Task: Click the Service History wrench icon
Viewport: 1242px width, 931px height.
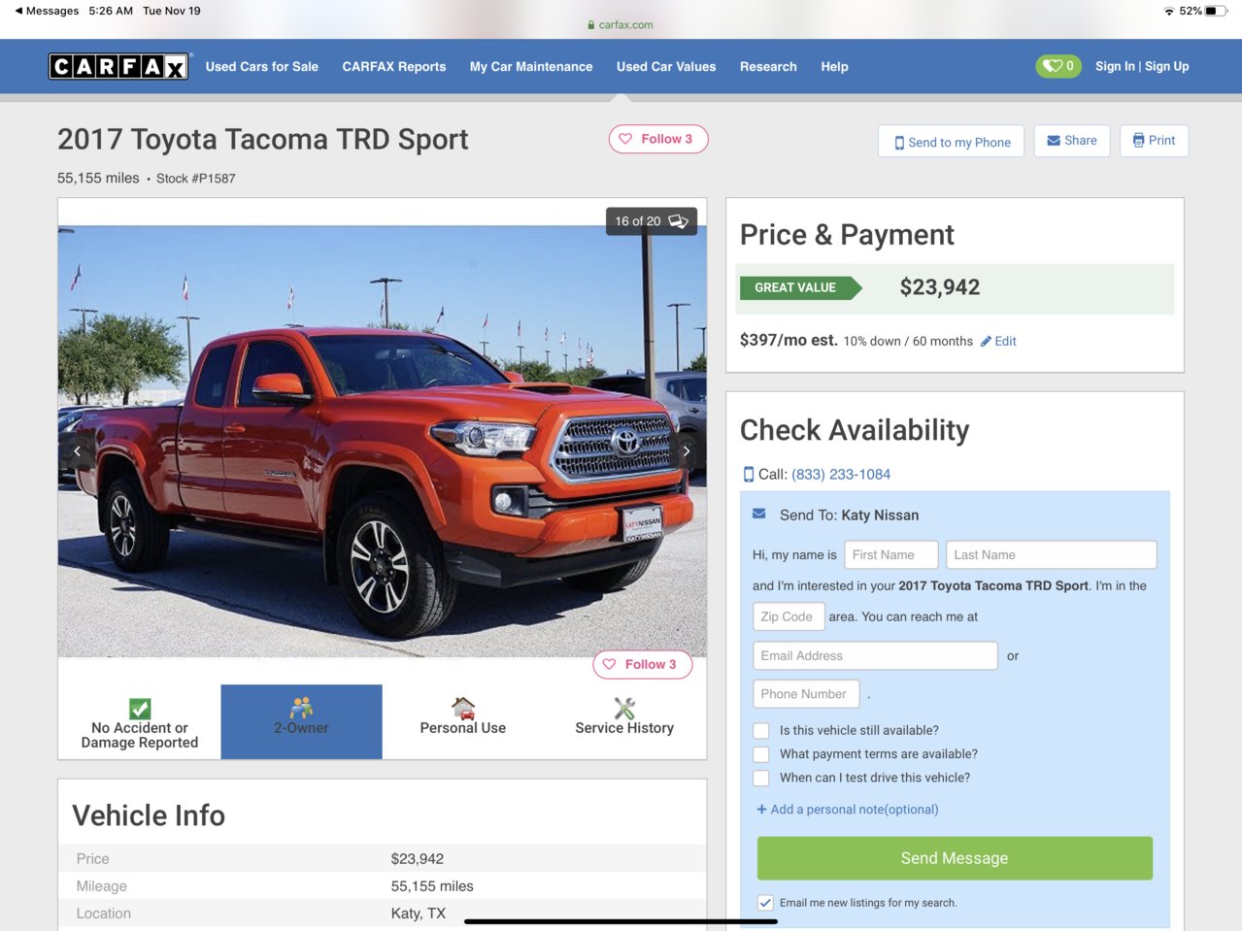Action: pos(624,708)
